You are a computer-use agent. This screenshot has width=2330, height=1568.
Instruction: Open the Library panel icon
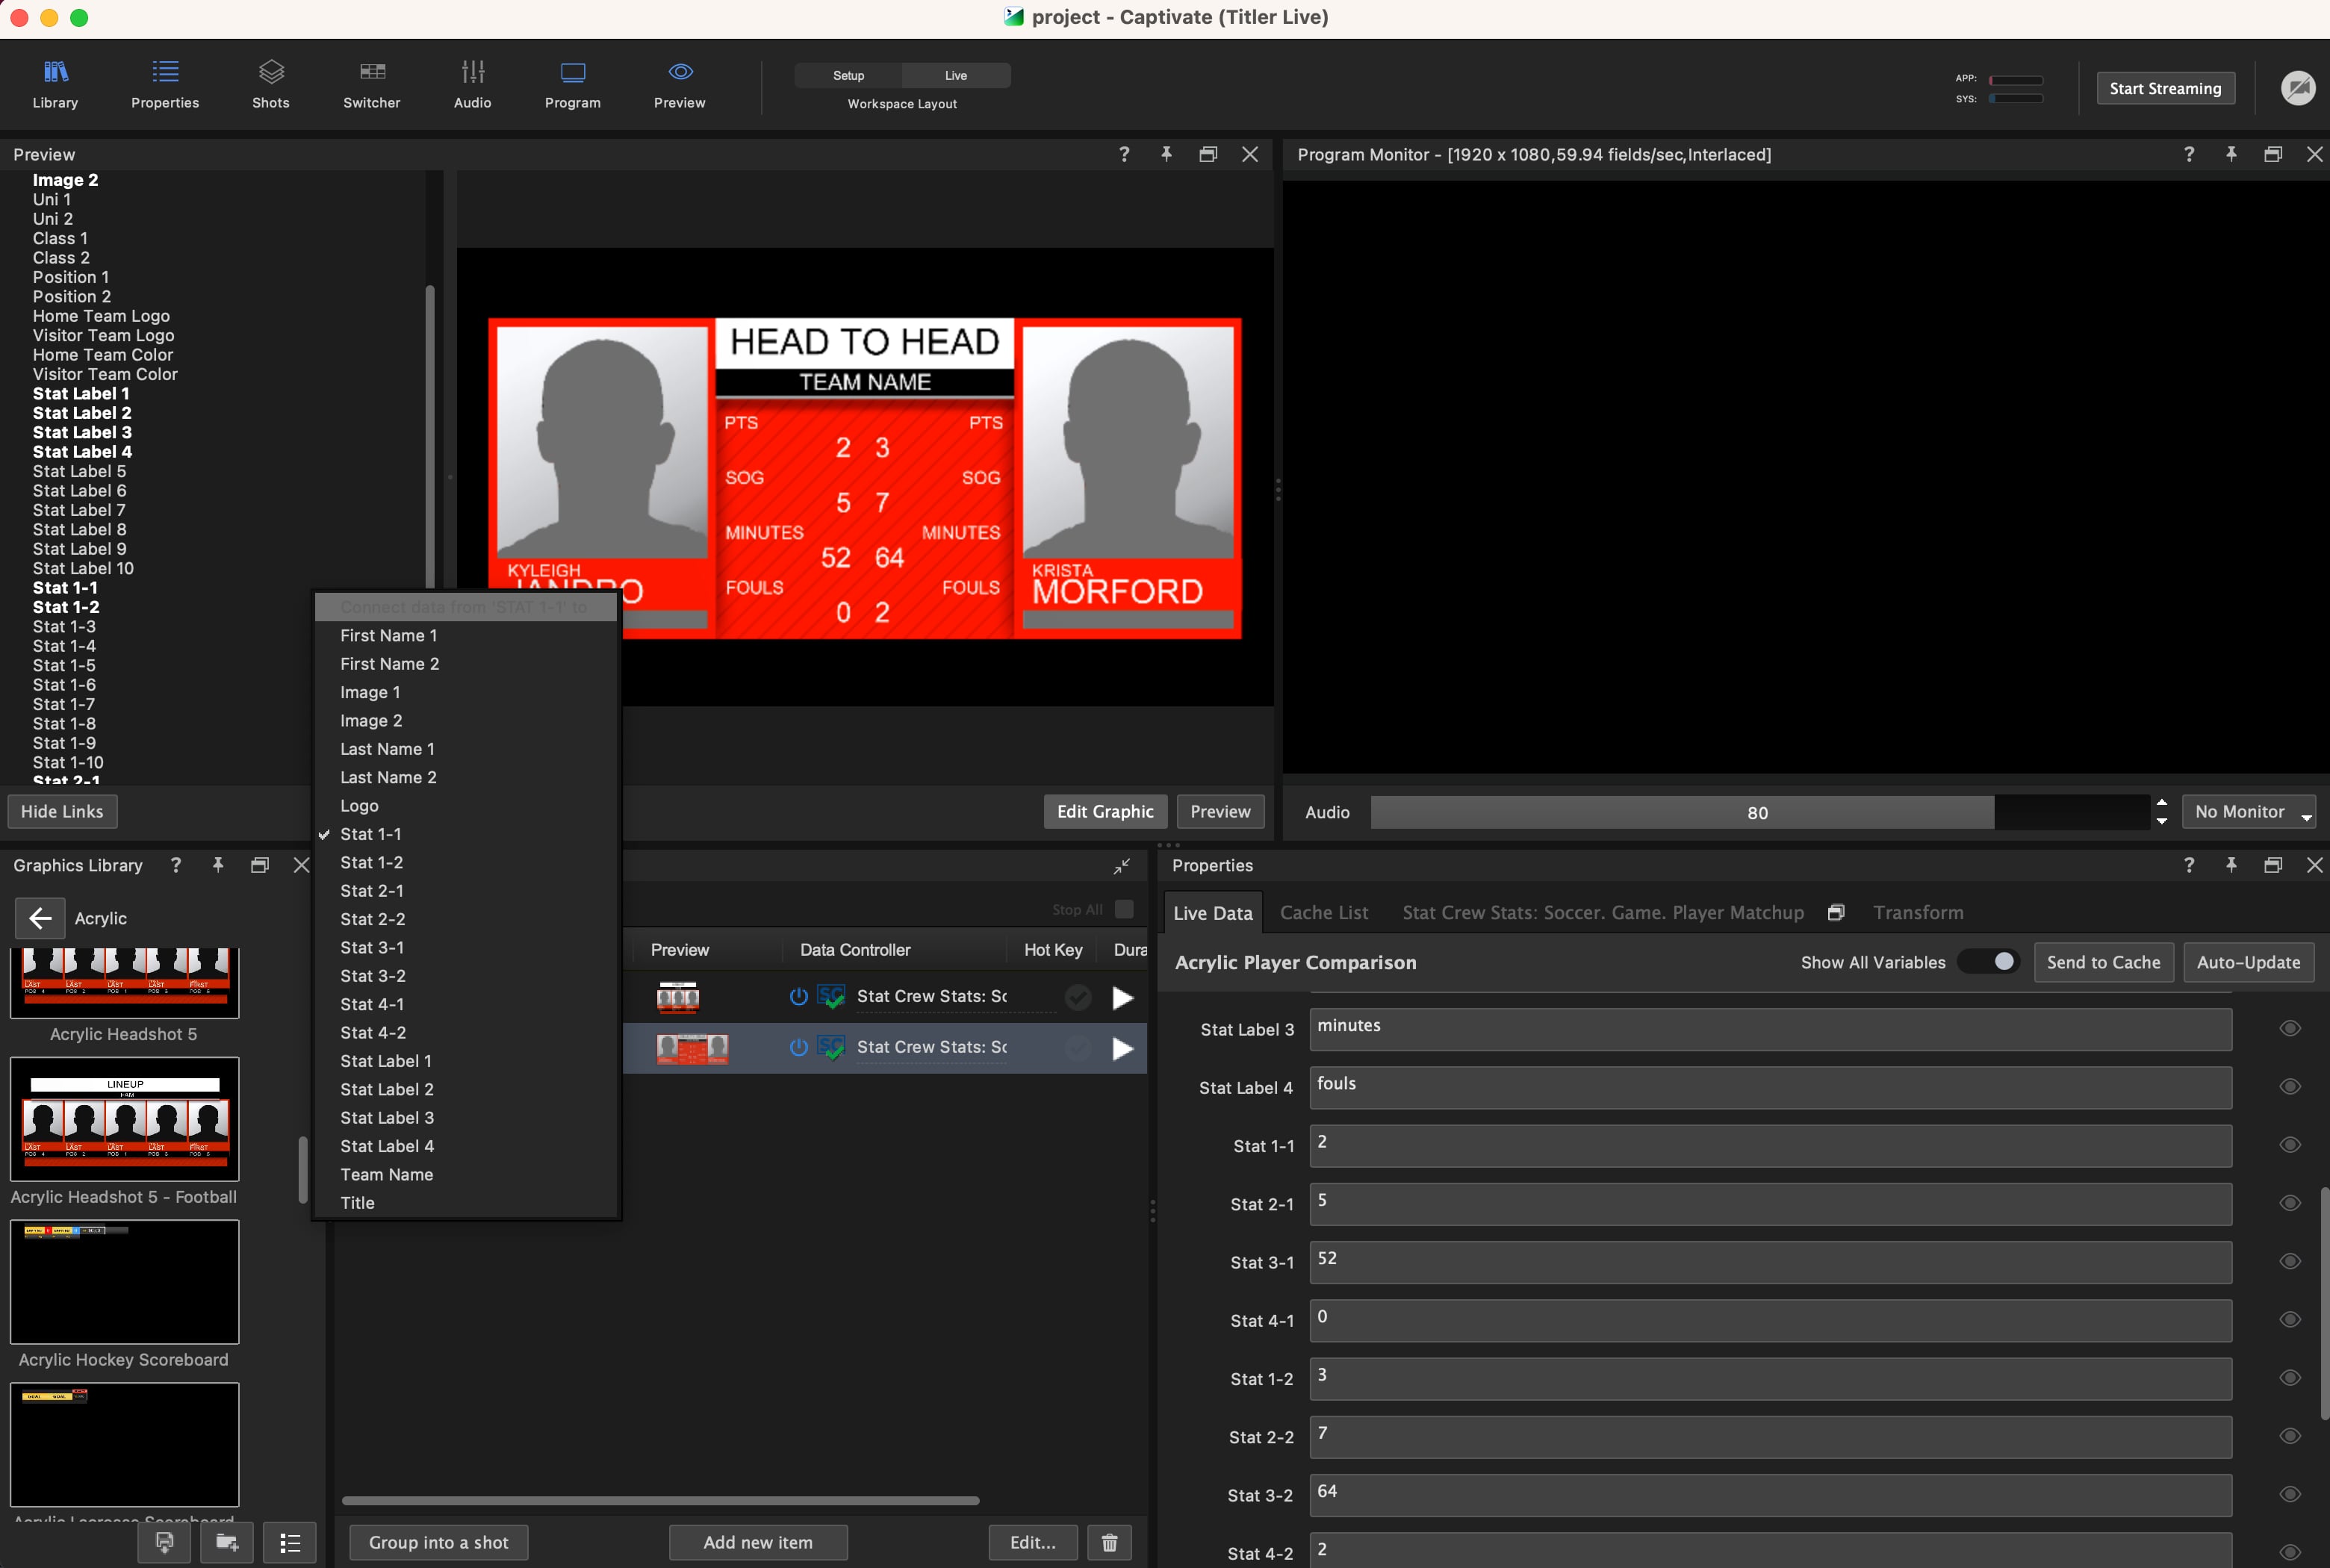pyautogui.click(x=55, y=84)
